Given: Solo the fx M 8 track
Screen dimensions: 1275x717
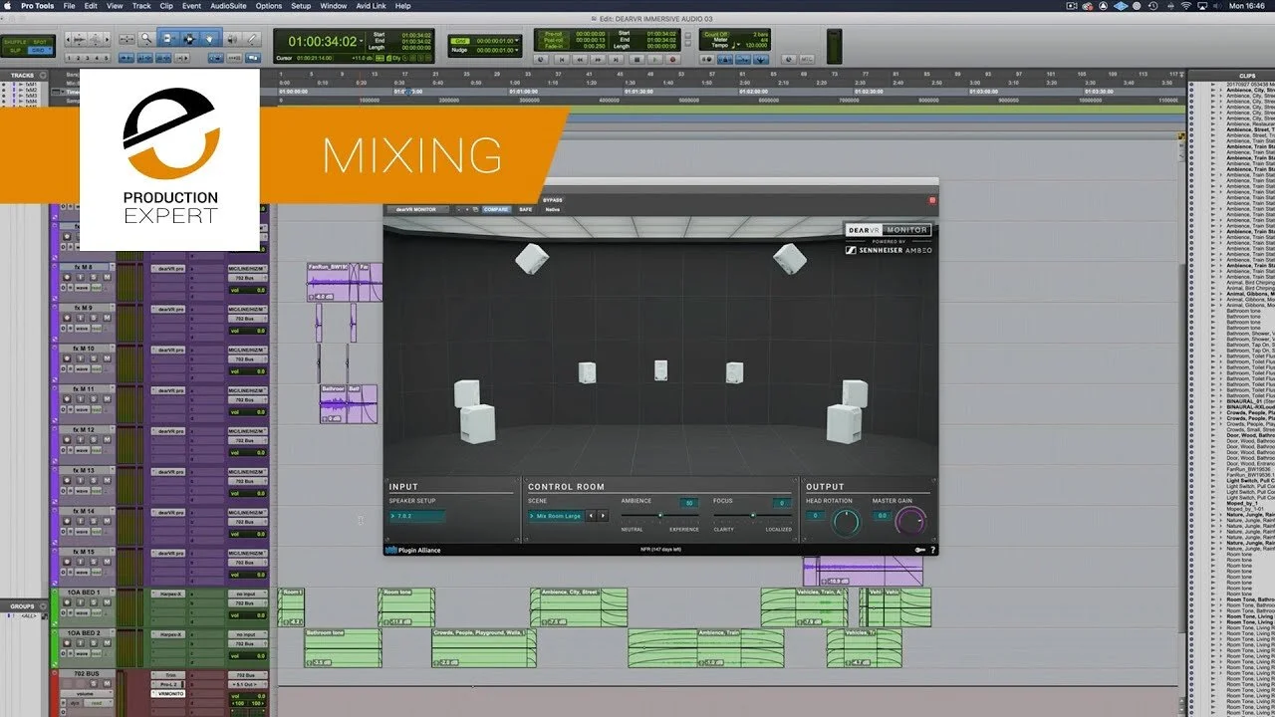Looking at the screenshot, I should (94, 277).
